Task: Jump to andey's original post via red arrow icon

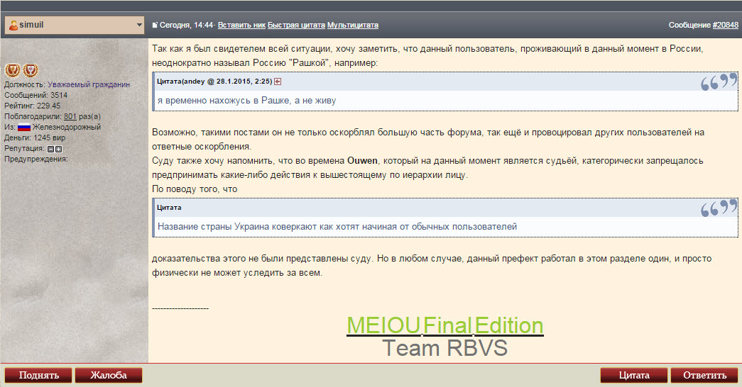Action: [278, 82]
